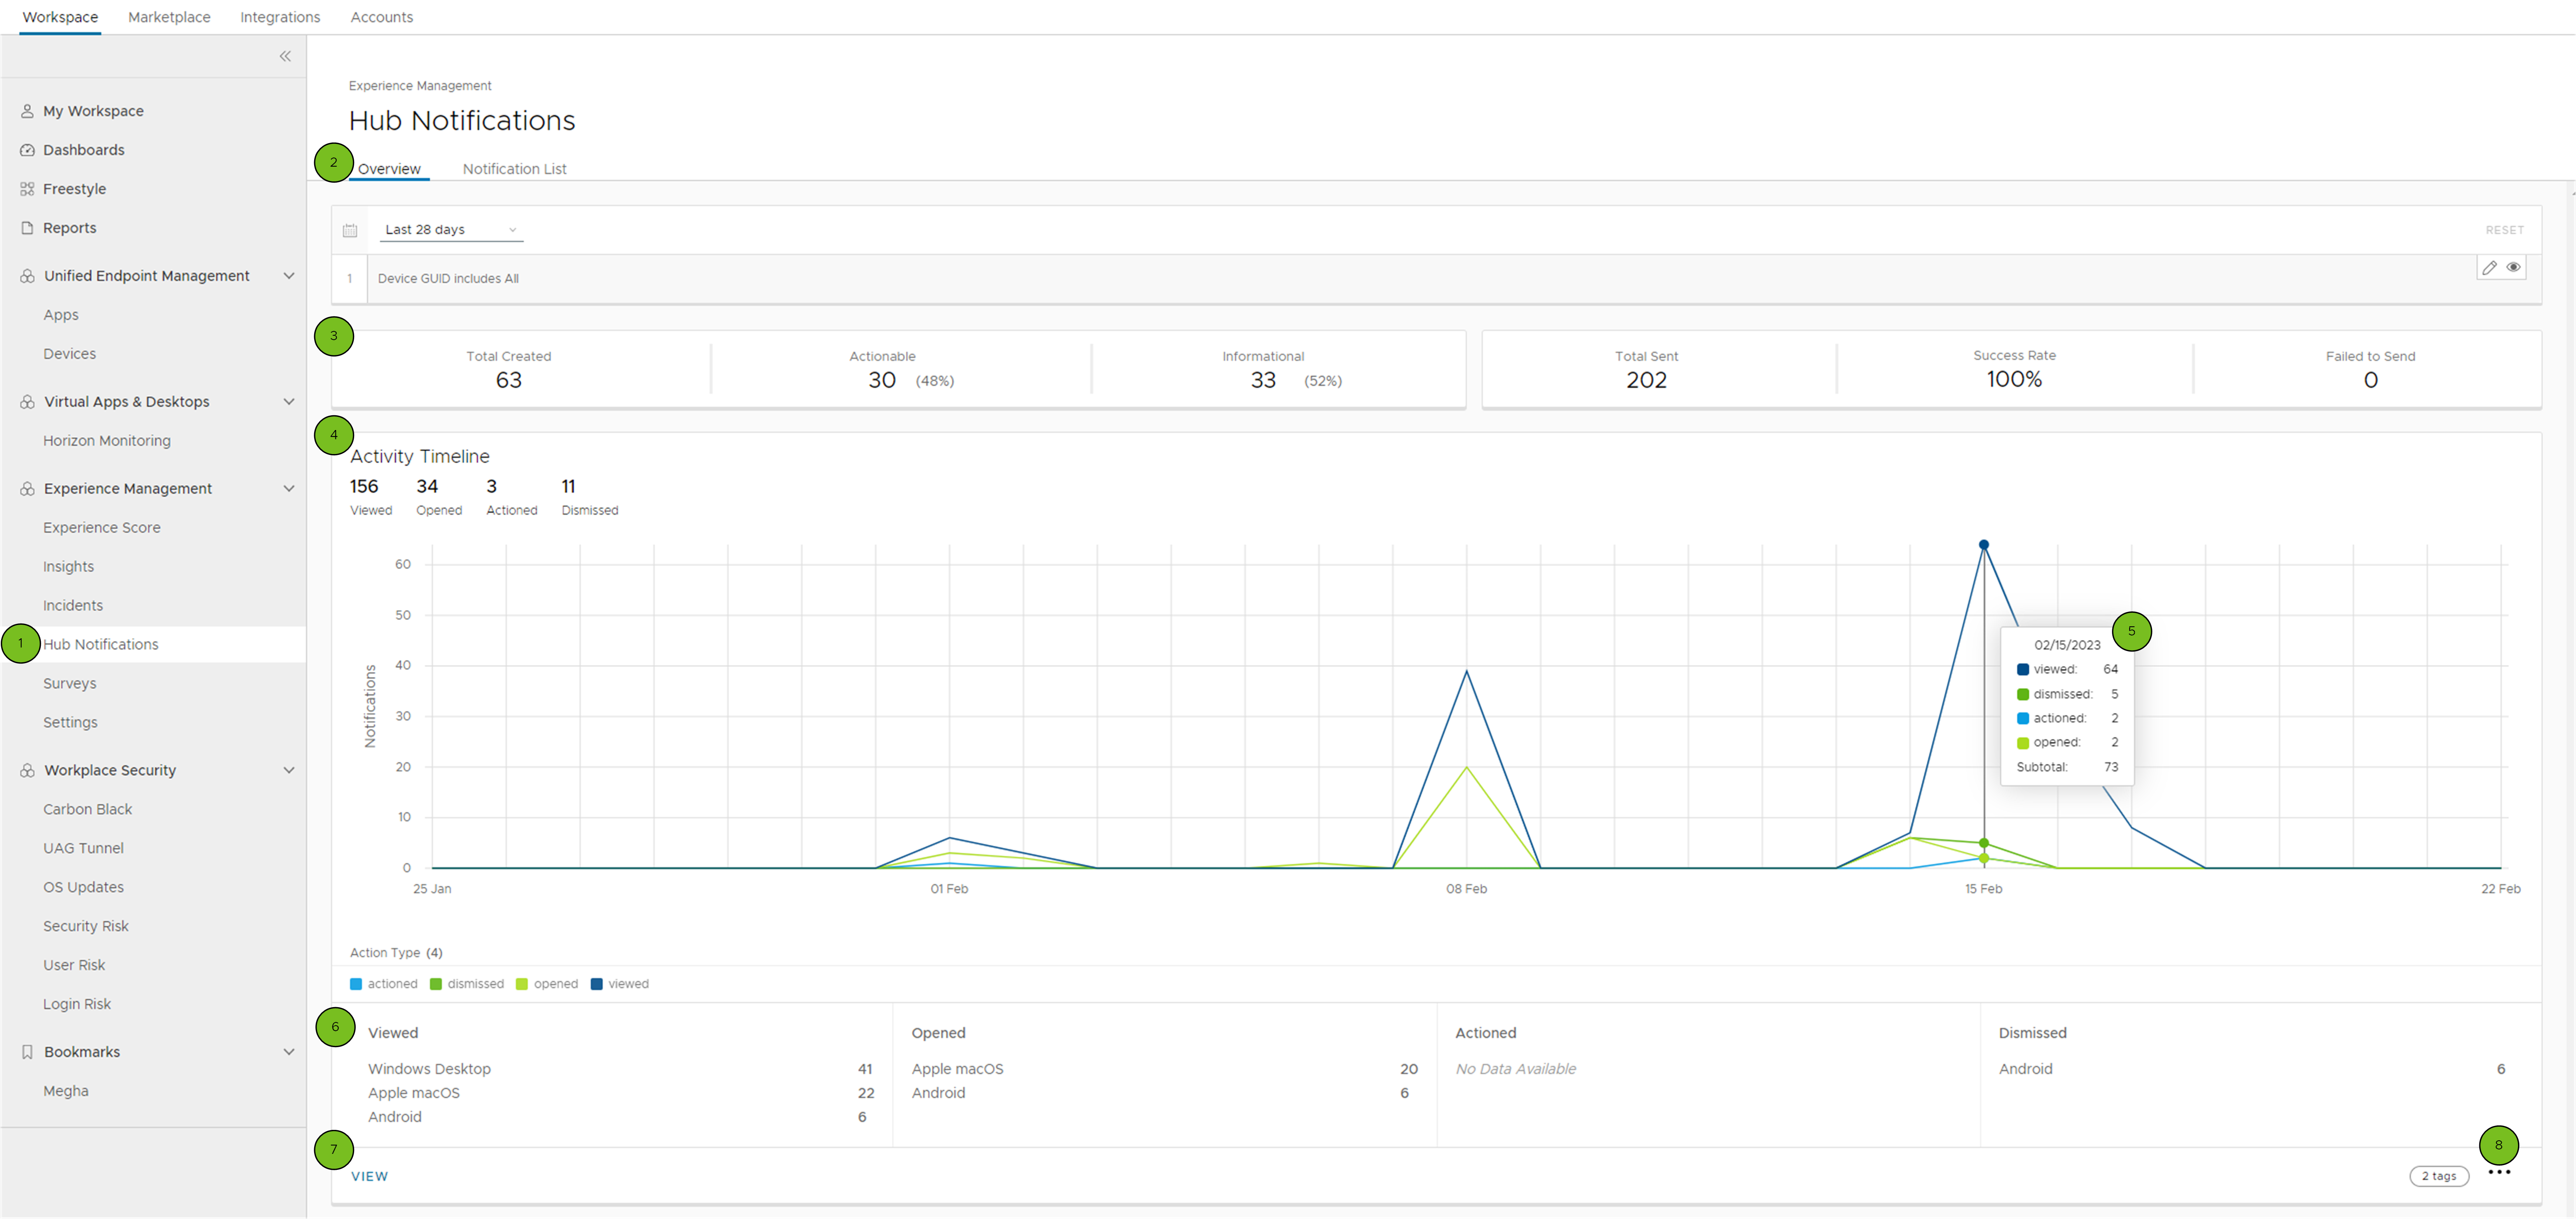Click the Reports document icon

coord(27,228)
